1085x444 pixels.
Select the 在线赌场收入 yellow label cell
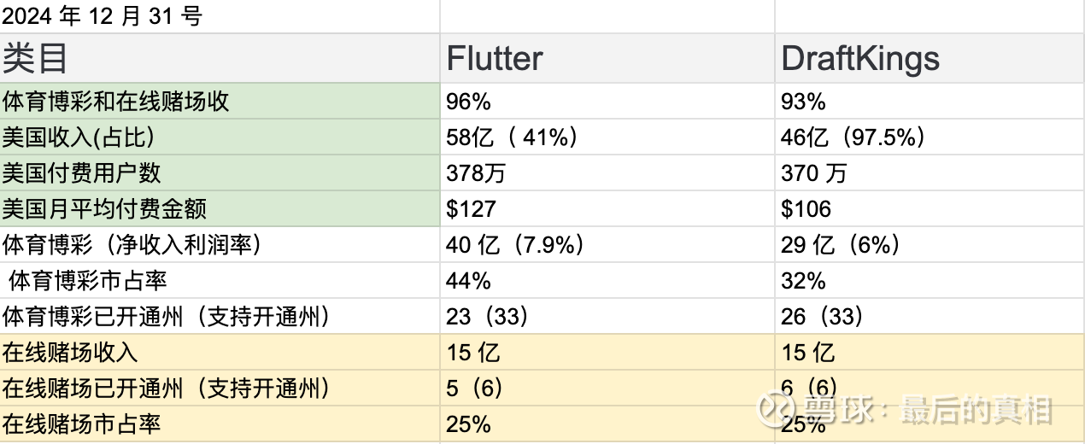tap(220, 353)
